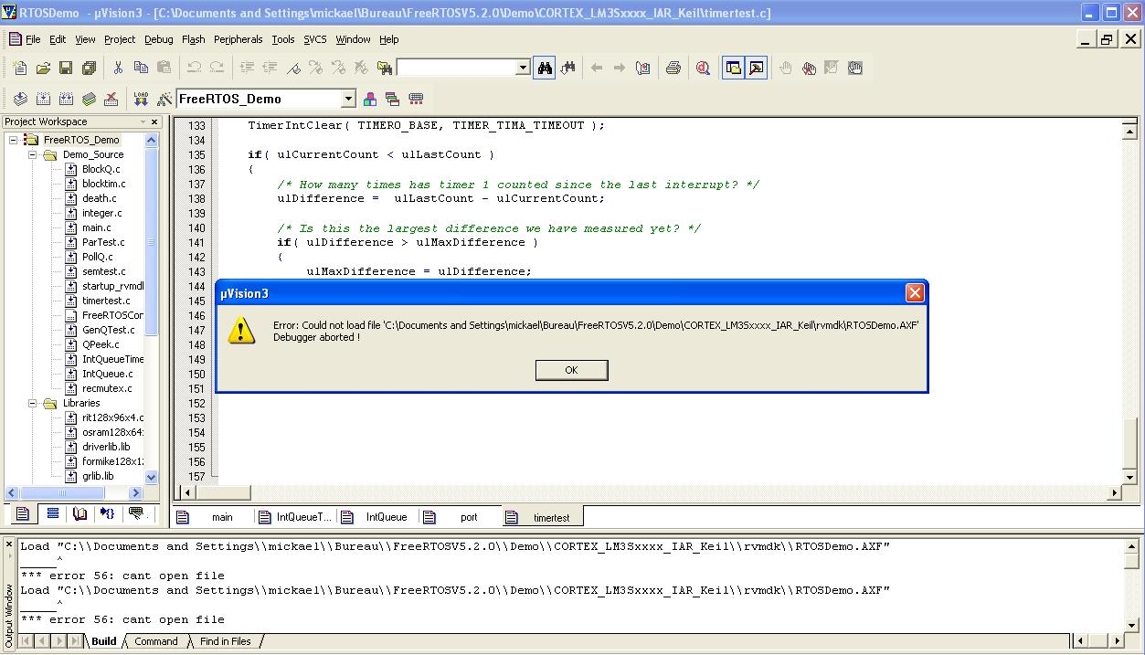1145x655 pixels.
Task: Click the Find in Files icon
Action: coord(385,68)
